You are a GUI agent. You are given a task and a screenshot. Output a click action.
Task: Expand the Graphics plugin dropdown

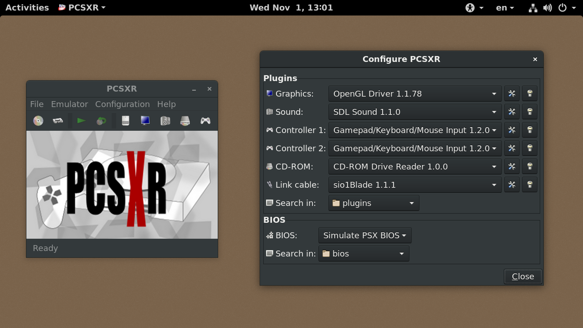[414, 93]
